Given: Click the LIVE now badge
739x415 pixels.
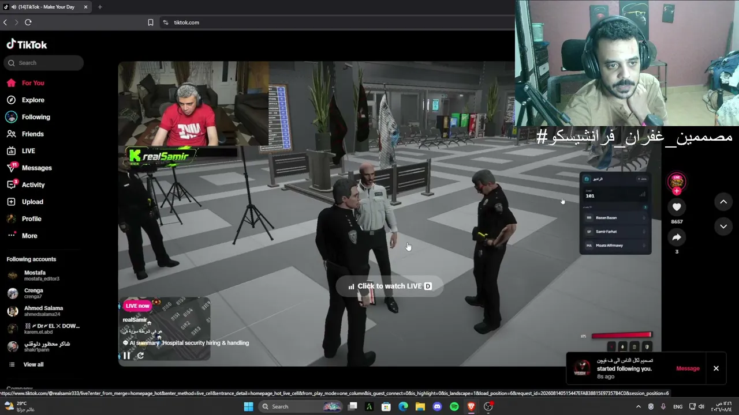Looking at the screenshot, I should (x=137, y=306).
